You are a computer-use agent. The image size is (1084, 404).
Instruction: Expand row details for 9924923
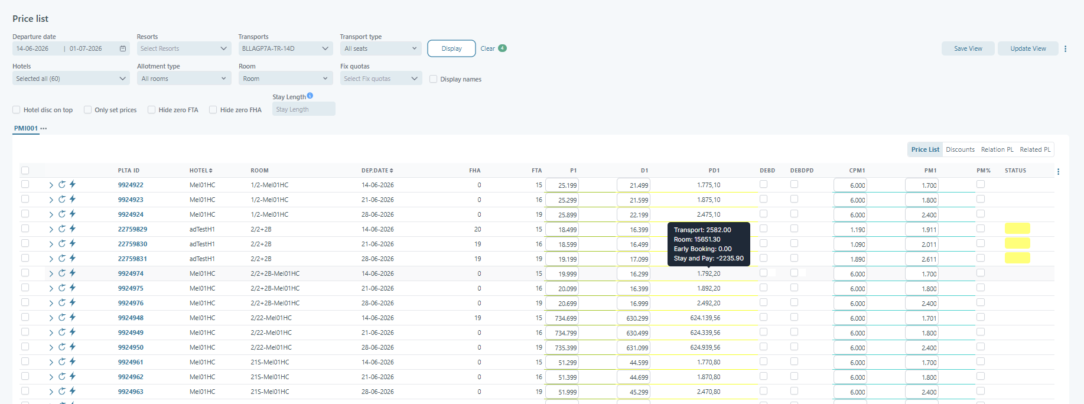(51, 200)
